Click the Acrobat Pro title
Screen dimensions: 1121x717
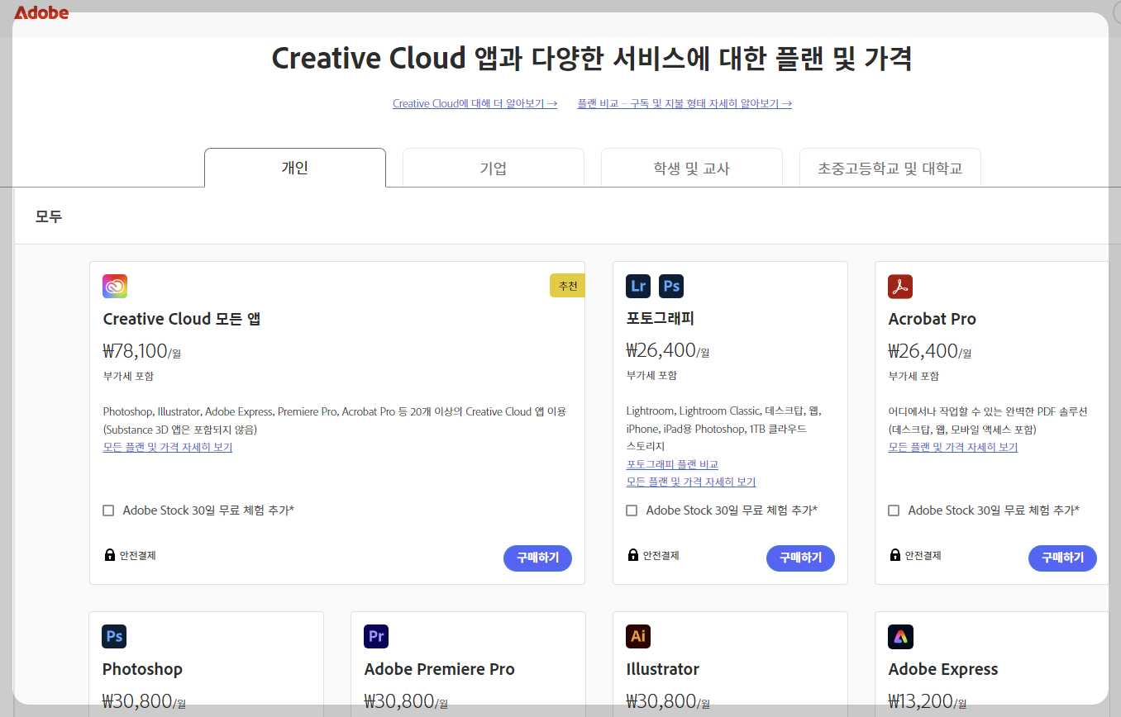click(x=932, y=319)
